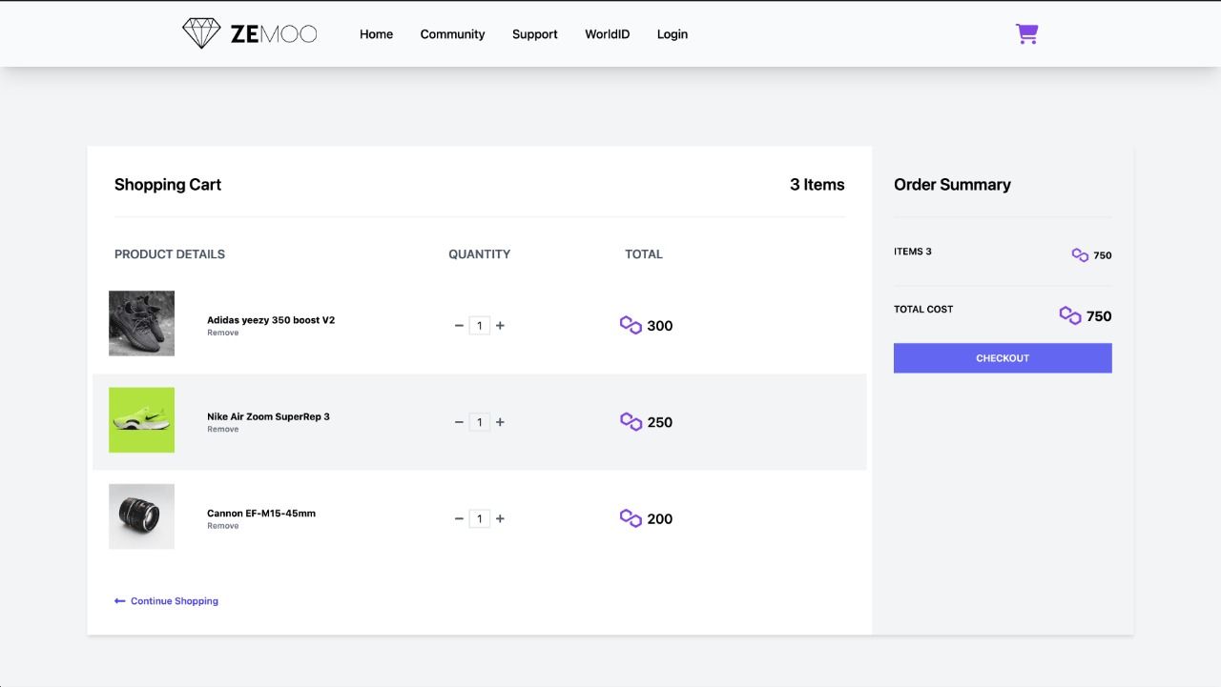This screenshot has width=1221, height=687.
Task: Remove Nike Air Zoom SuperRep 3 from cart
Action: 222,429
